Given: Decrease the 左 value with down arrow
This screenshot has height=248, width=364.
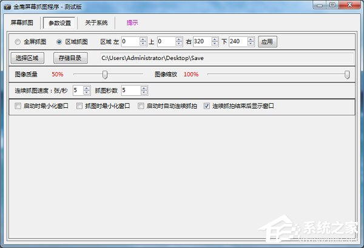Looking at the screenshot, I should click(x=143, y=44).
